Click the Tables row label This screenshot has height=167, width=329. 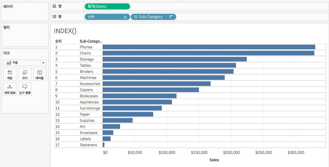[85, 65]
